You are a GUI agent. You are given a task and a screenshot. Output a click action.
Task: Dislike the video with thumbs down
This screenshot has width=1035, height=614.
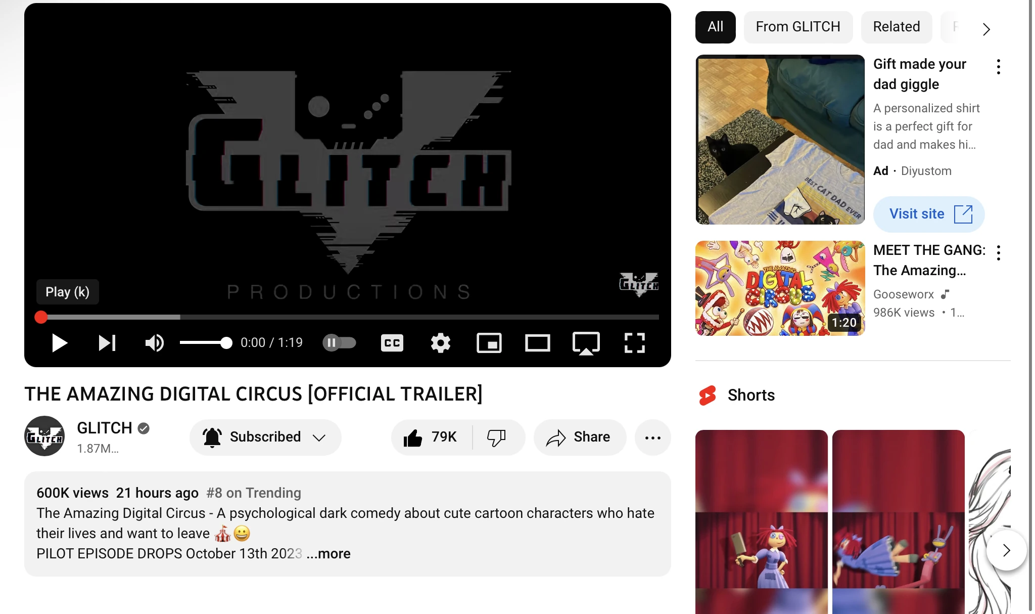(497, 437)
